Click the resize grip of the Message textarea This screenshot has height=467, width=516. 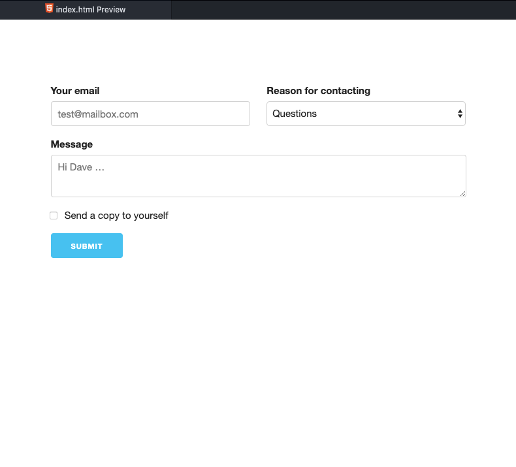pos(462,194)
